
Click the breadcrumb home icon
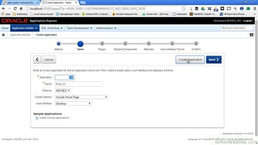pos(3,35)
